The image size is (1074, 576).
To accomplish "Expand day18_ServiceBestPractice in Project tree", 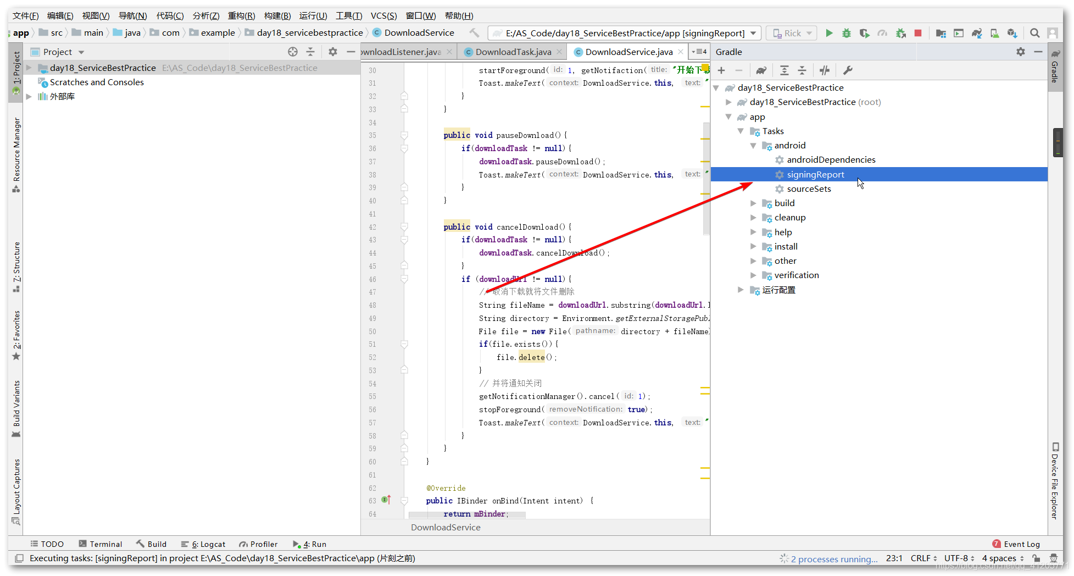I will click(29, 68).
